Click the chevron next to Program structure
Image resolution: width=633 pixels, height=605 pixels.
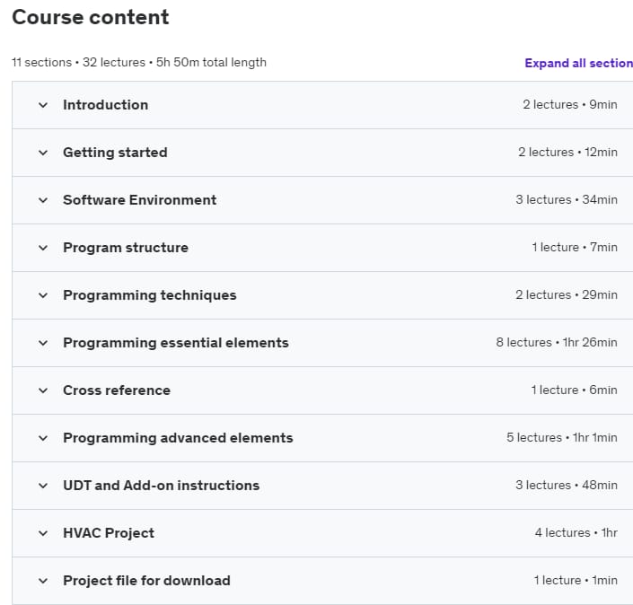tap(42, 248)
